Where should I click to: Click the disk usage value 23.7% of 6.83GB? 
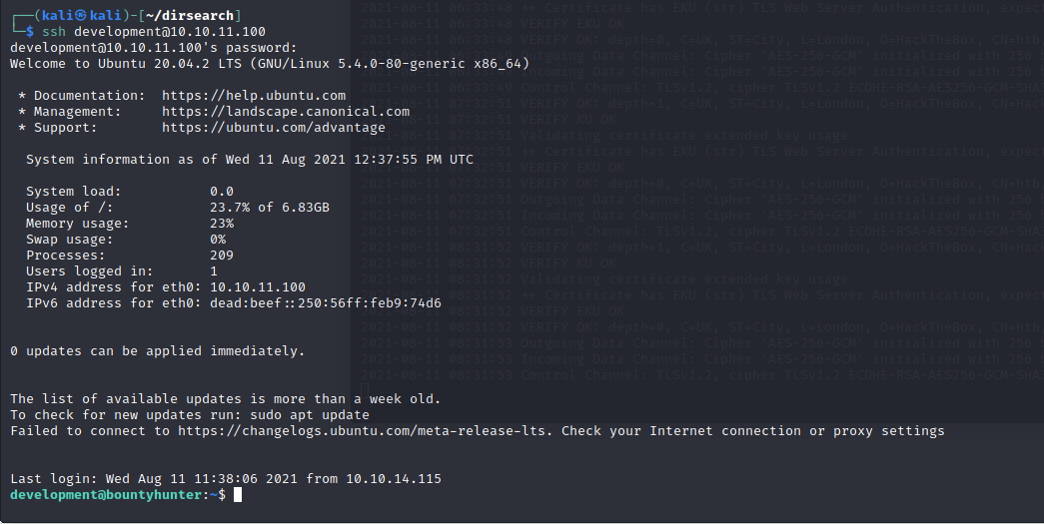270,208
